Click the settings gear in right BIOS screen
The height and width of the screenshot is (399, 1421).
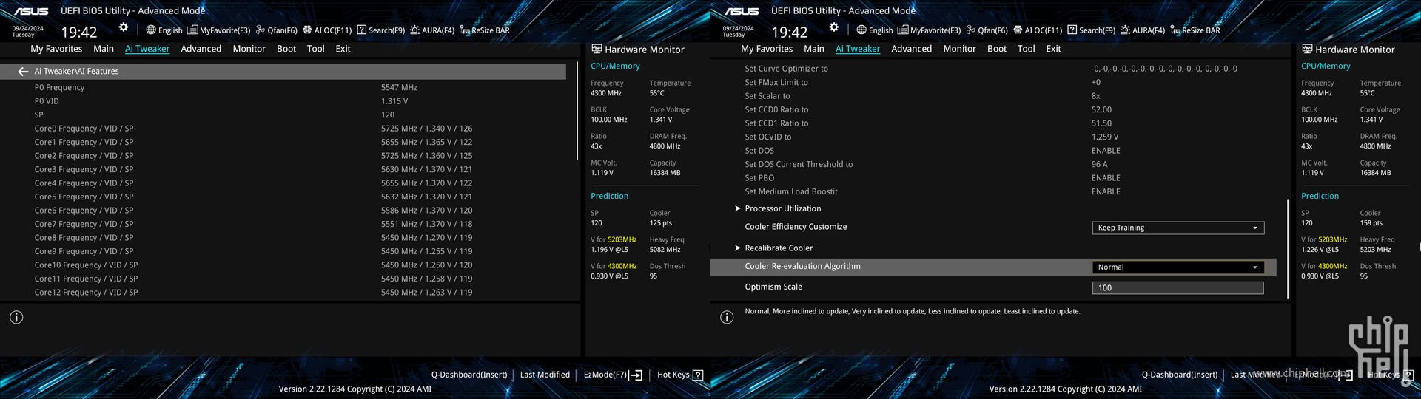[x=834, y=27]
